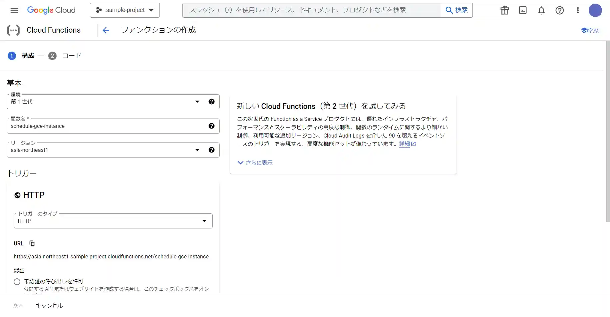Image resolution: width=610 pixels, height=317 pixels.
Task: Focus the resource search input field
Action: (312, 10)
